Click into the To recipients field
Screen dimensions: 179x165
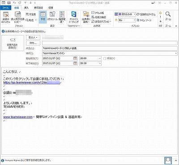click(110, 43)
